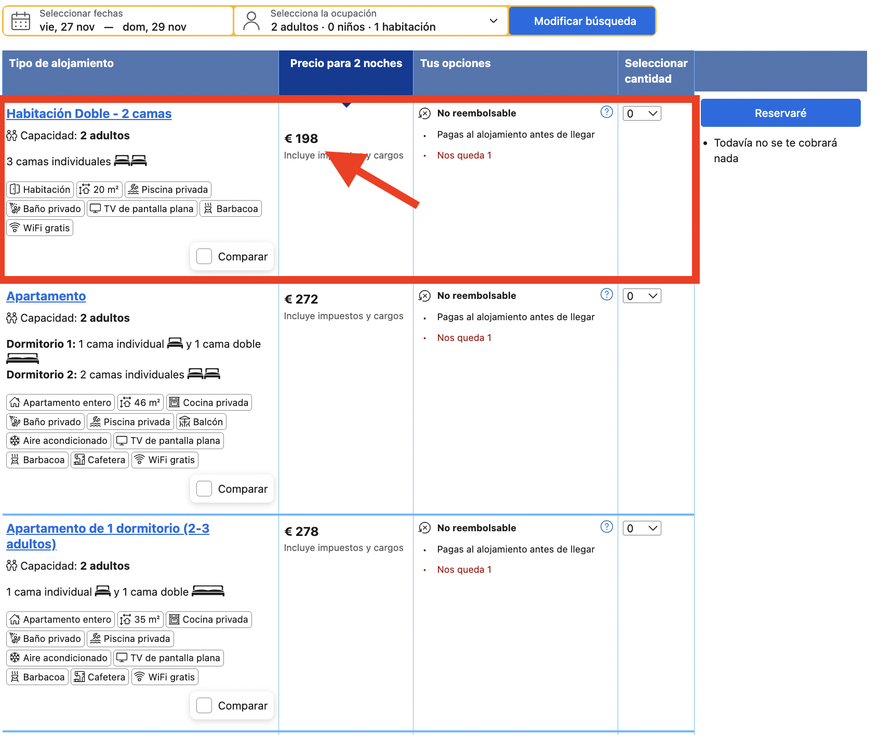Open quantity dropdown for Habitación Doble

pyautogui.click(x=642, y=113)
